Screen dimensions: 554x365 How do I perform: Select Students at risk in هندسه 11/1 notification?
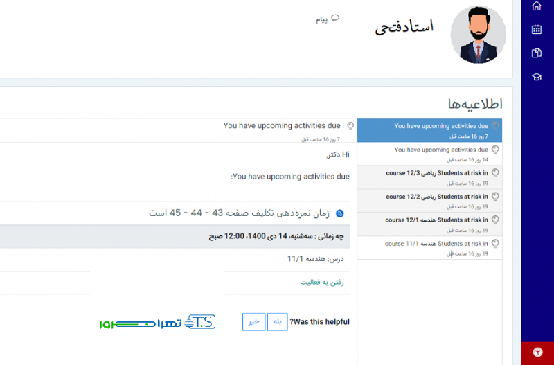click(429, 248)
